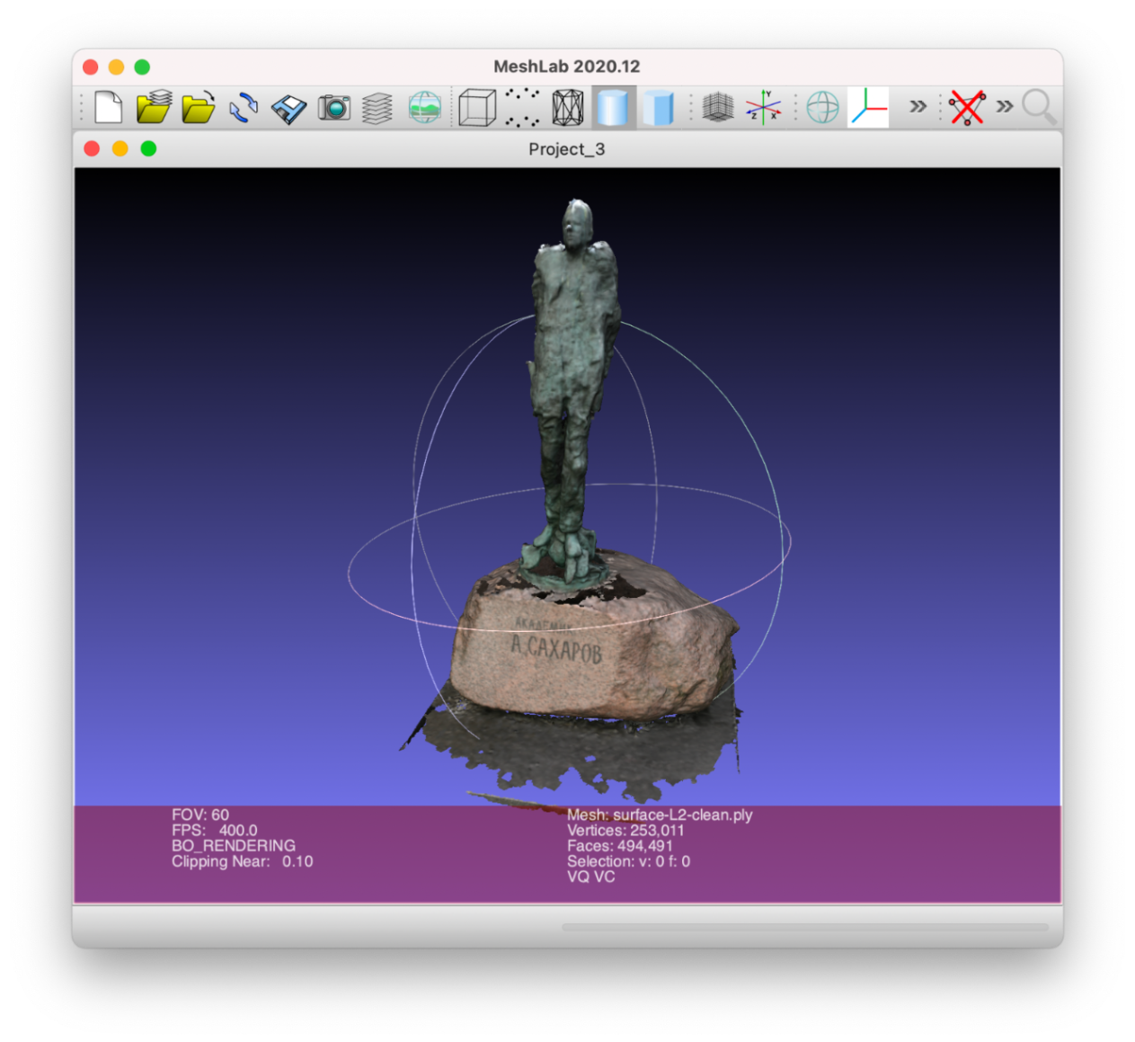Click 'Clipping Near: 0.10' text
The height and width of the screenshot is (1042, 1135).
243,861
